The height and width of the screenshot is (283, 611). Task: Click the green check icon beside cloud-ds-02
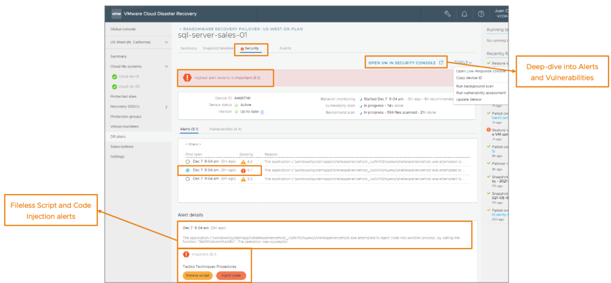click(x=114, y=87)
